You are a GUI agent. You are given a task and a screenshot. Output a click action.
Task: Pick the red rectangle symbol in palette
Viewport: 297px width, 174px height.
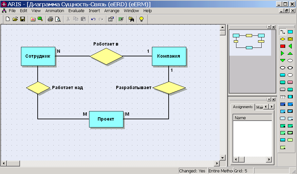tap(283, 46)
